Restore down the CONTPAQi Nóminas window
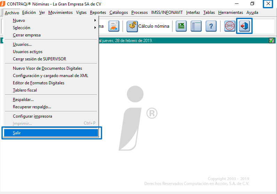 tap(252, 4)
